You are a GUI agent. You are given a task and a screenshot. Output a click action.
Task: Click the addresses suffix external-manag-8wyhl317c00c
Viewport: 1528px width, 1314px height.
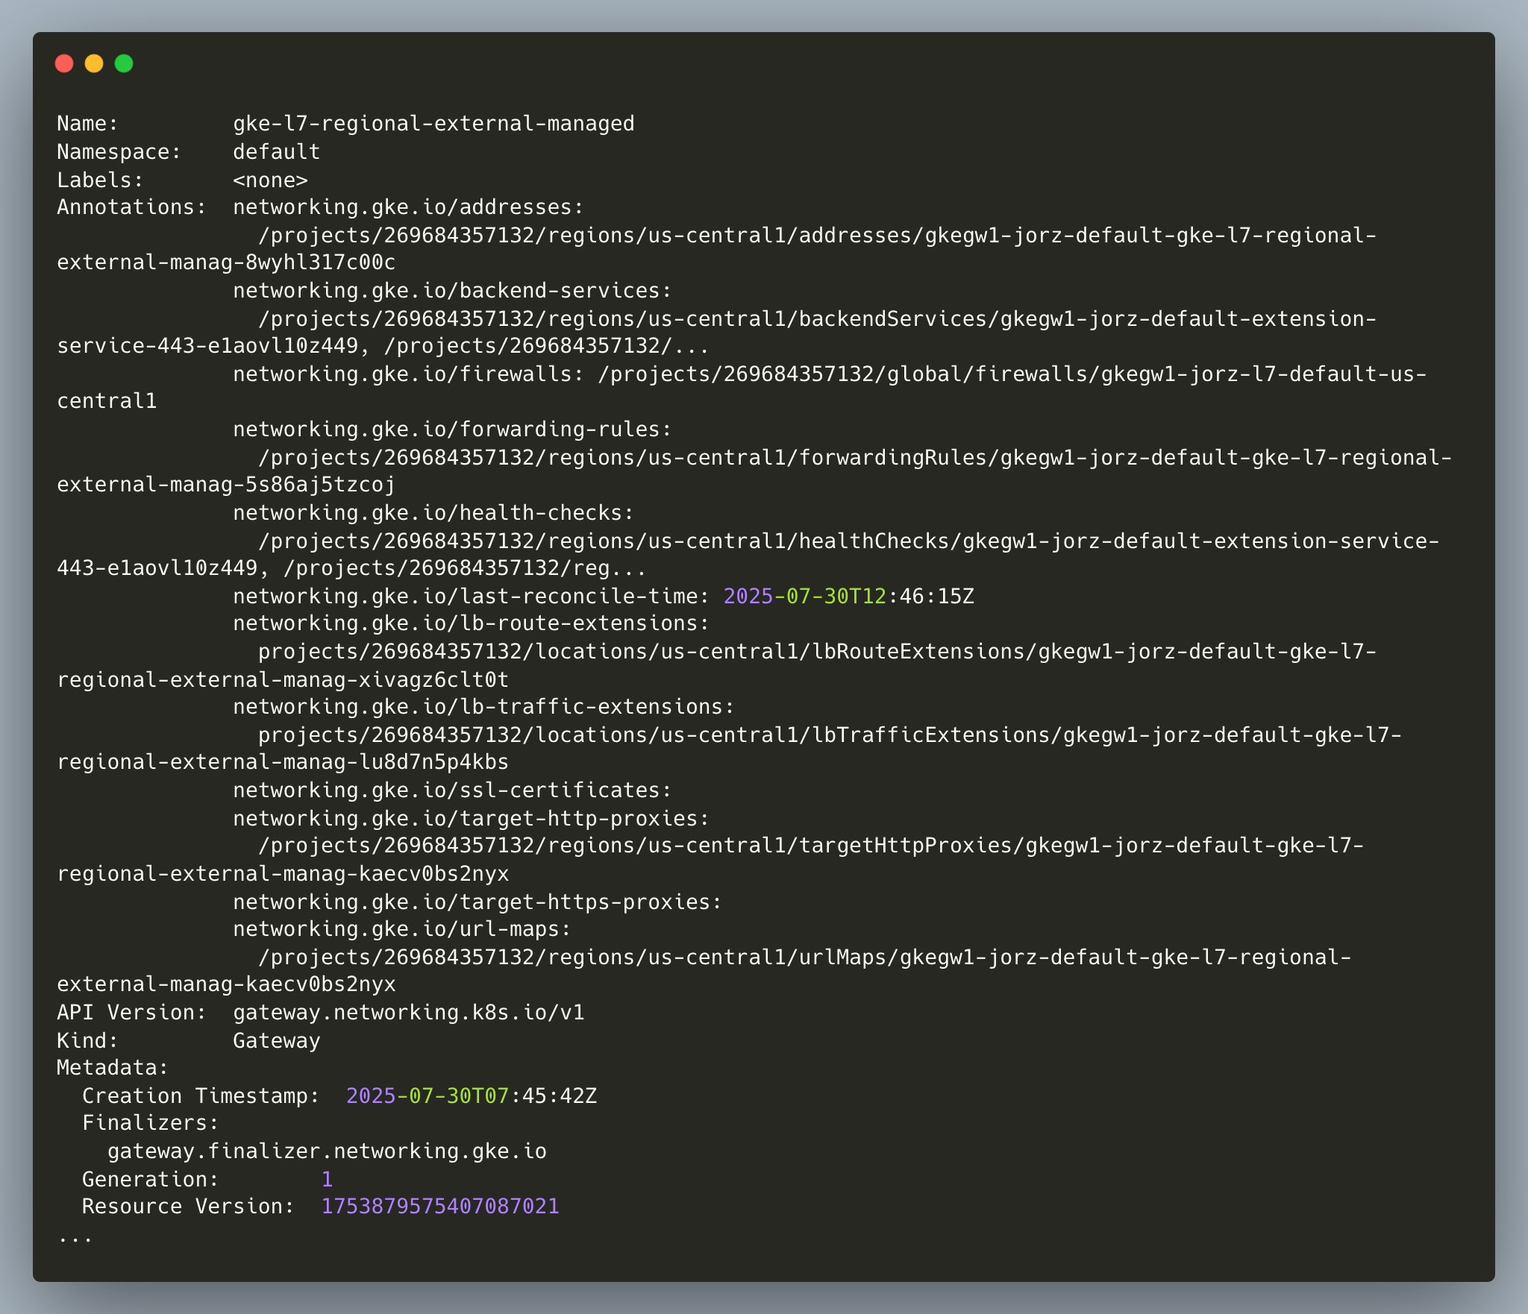tap(226, 263)
